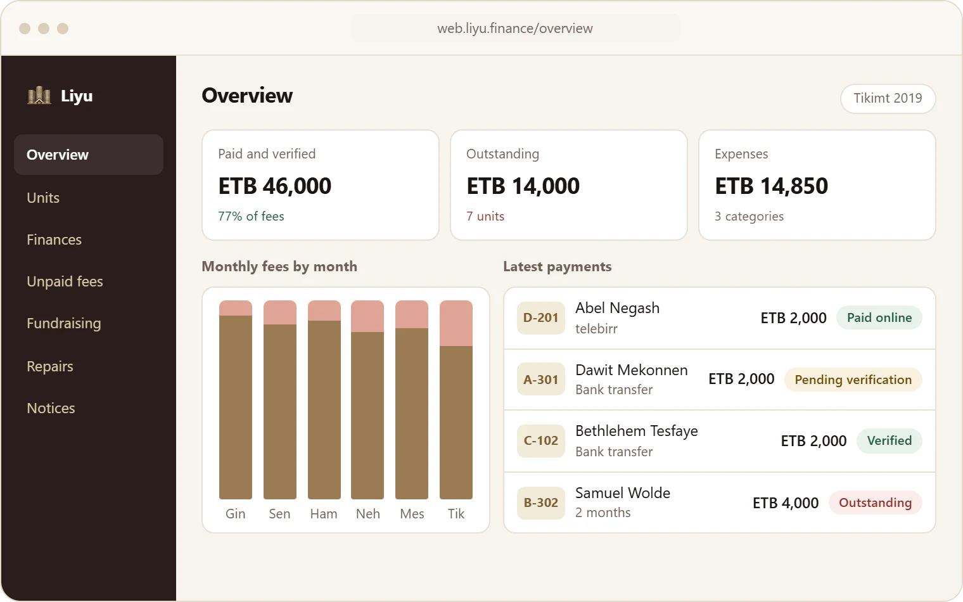The width and height of the screenshot is (963, 602).
Task: Click the 3 categories text
Action: 749,216
